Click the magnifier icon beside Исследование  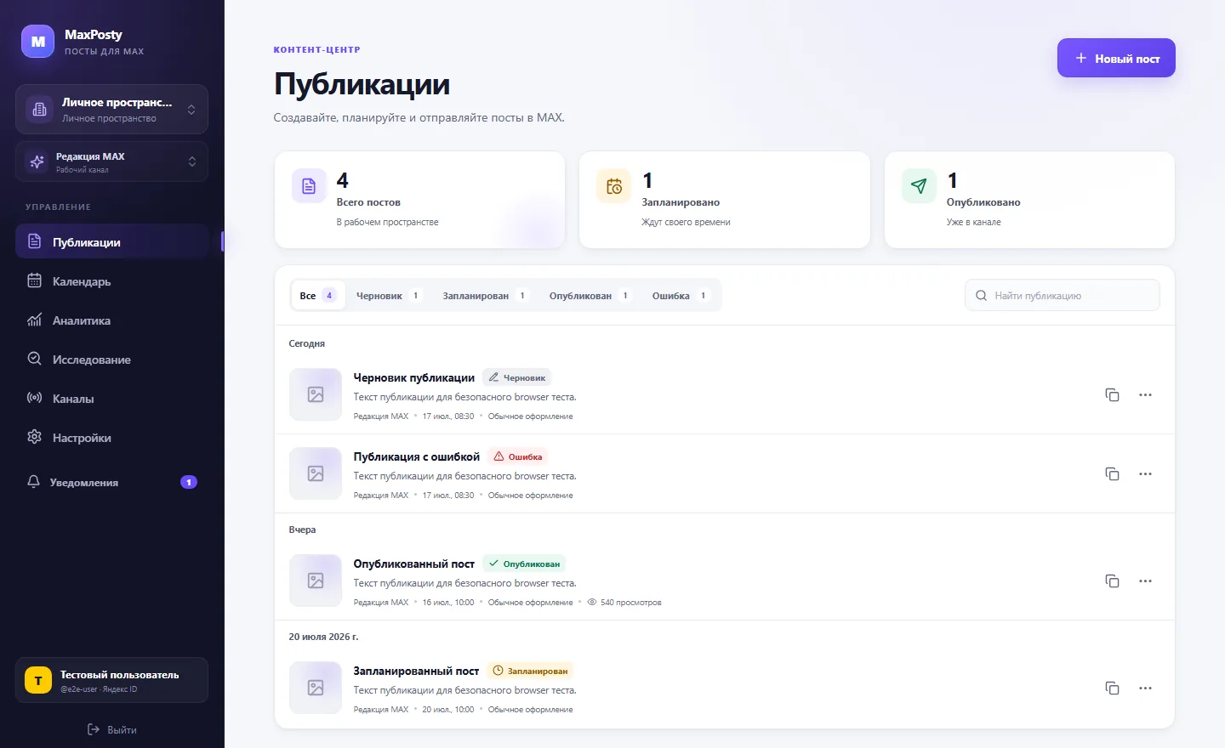click(34, 359)
